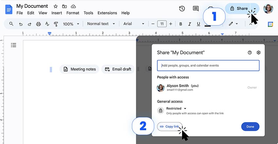Open the Extensions menu
278x144 pixels.
tap(107, 13)
